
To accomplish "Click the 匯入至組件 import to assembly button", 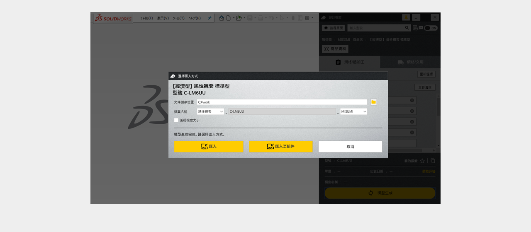I will pos(281,147).
